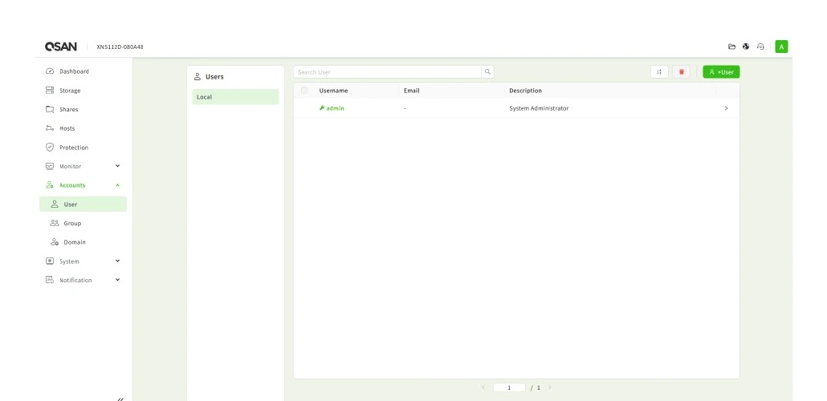This screenshot has height=401, width=827.
Task: Select the Local users tab
Action: coord(235,97)
